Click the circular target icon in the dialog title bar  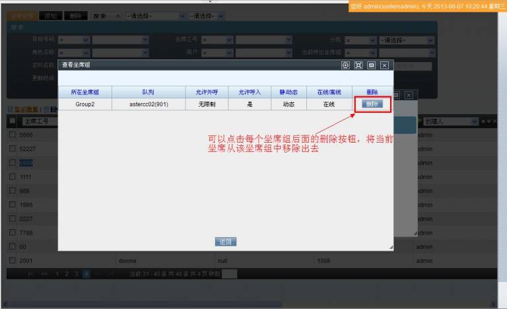(345, 65)
